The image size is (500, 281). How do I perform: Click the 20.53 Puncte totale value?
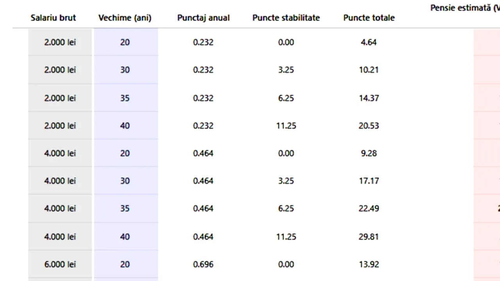pyautogui.click(x=369, y=126)
